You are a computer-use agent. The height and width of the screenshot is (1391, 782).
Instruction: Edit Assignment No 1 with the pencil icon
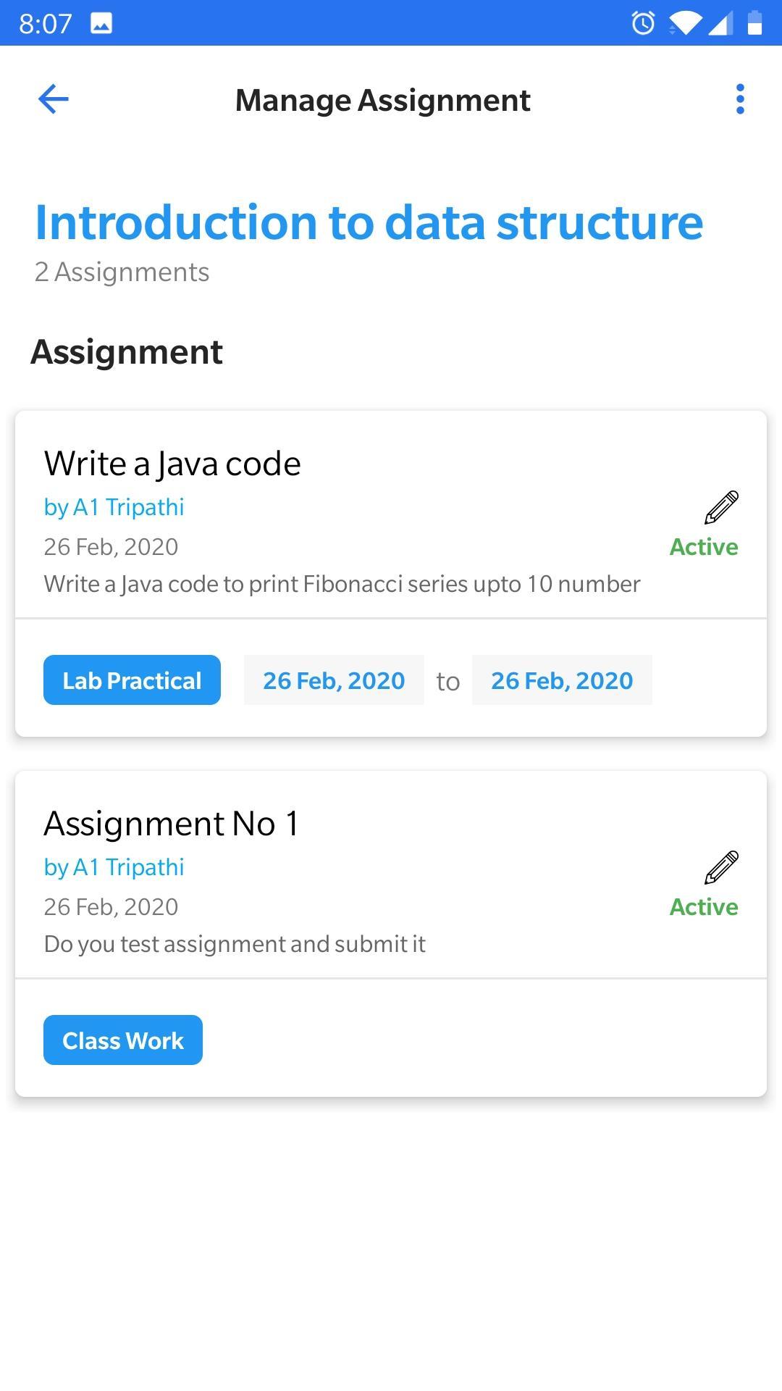coord(721,867)
